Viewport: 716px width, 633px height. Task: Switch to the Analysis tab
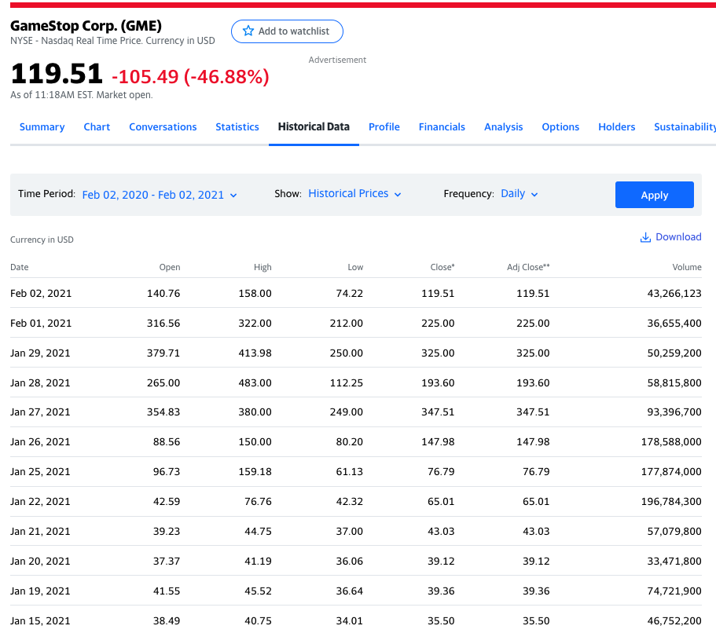point(503,127)
